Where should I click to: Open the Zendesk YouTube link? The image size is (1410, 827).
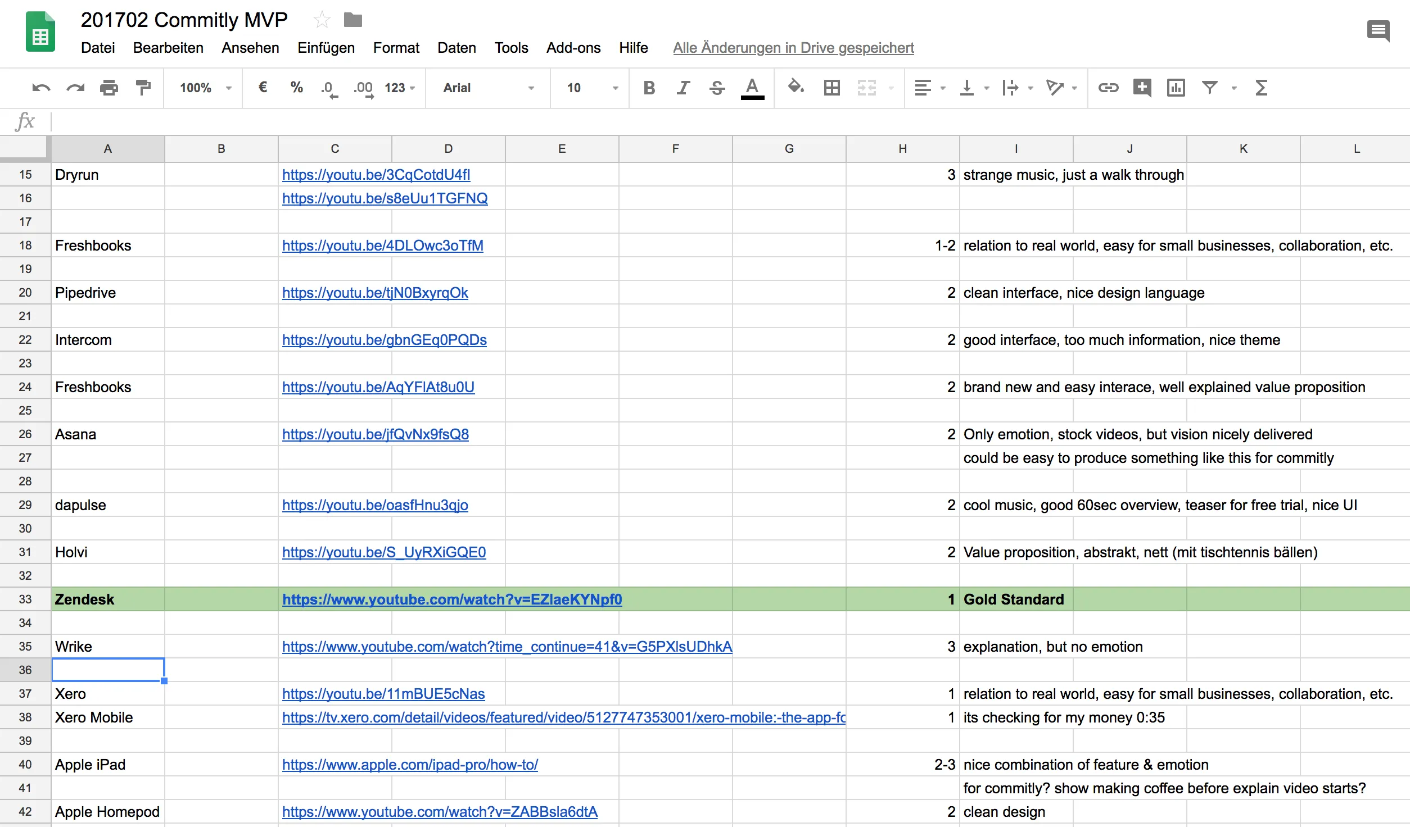tap(452, 599)
